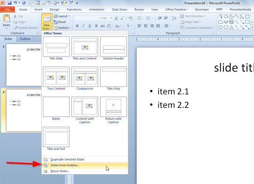This screenshot has width=254, height=184.
Task: Toggle Align Text Right
Action: (152, 26)
